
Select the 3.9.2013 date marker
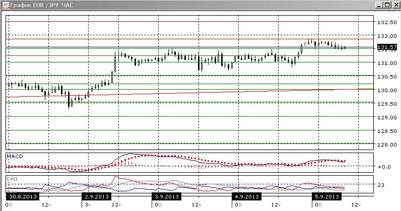click(x=166, y=197)
